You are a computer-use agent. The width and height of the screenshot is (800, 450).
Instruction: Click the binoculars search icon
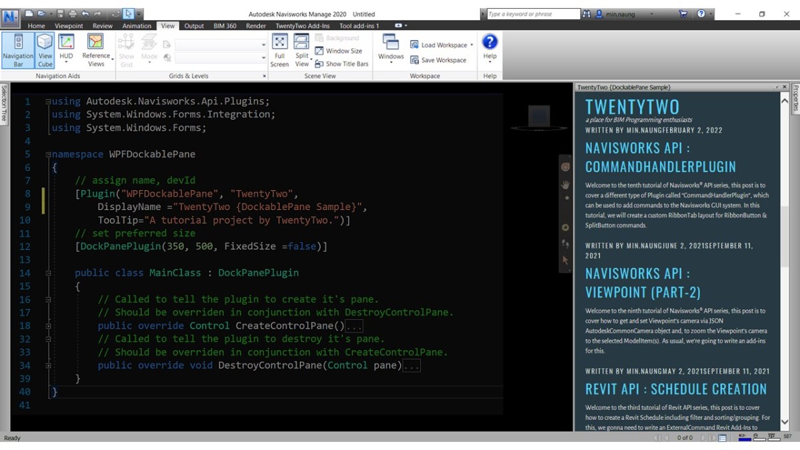[587, 14]
